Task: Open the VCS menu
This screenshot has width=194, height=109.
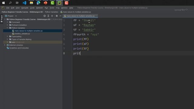Action: click(x=58, y=8)
